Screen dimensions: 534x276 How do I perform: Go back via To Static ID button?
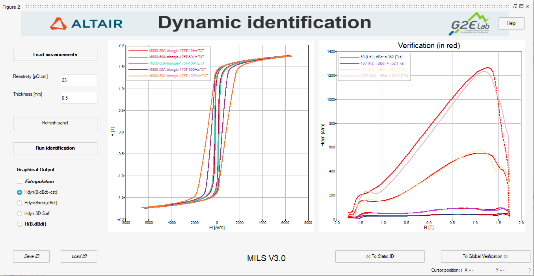(x=380, y=256)
